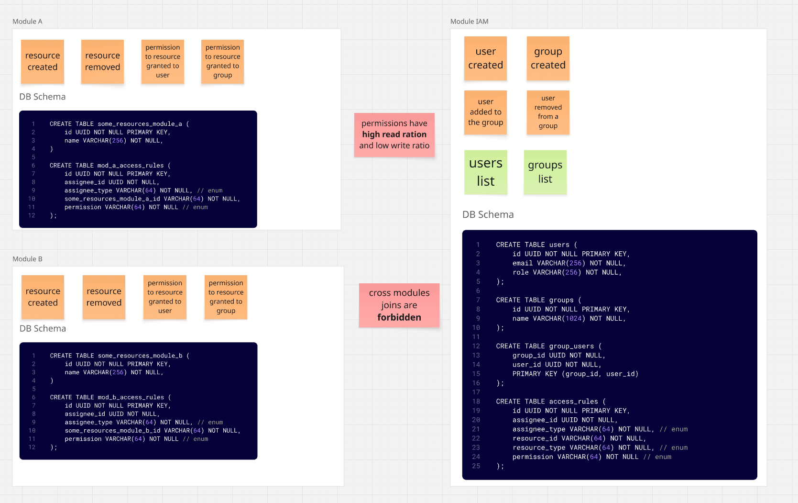The image size is (798, 503).
Task: Click the pink 'permissions have high read ration' note
Action: pyautogui.click(x=394, y=135)
